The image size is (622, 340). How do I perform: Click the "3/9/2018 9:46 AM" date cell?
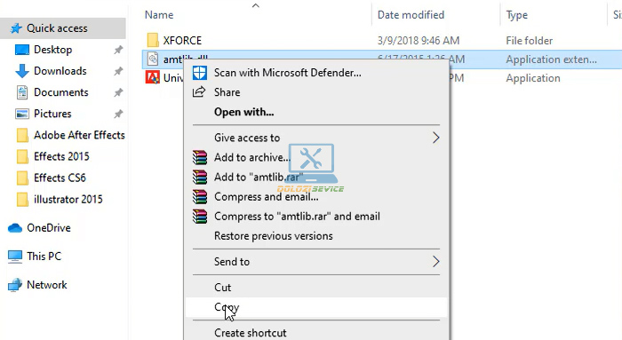[x=419, y=41]
